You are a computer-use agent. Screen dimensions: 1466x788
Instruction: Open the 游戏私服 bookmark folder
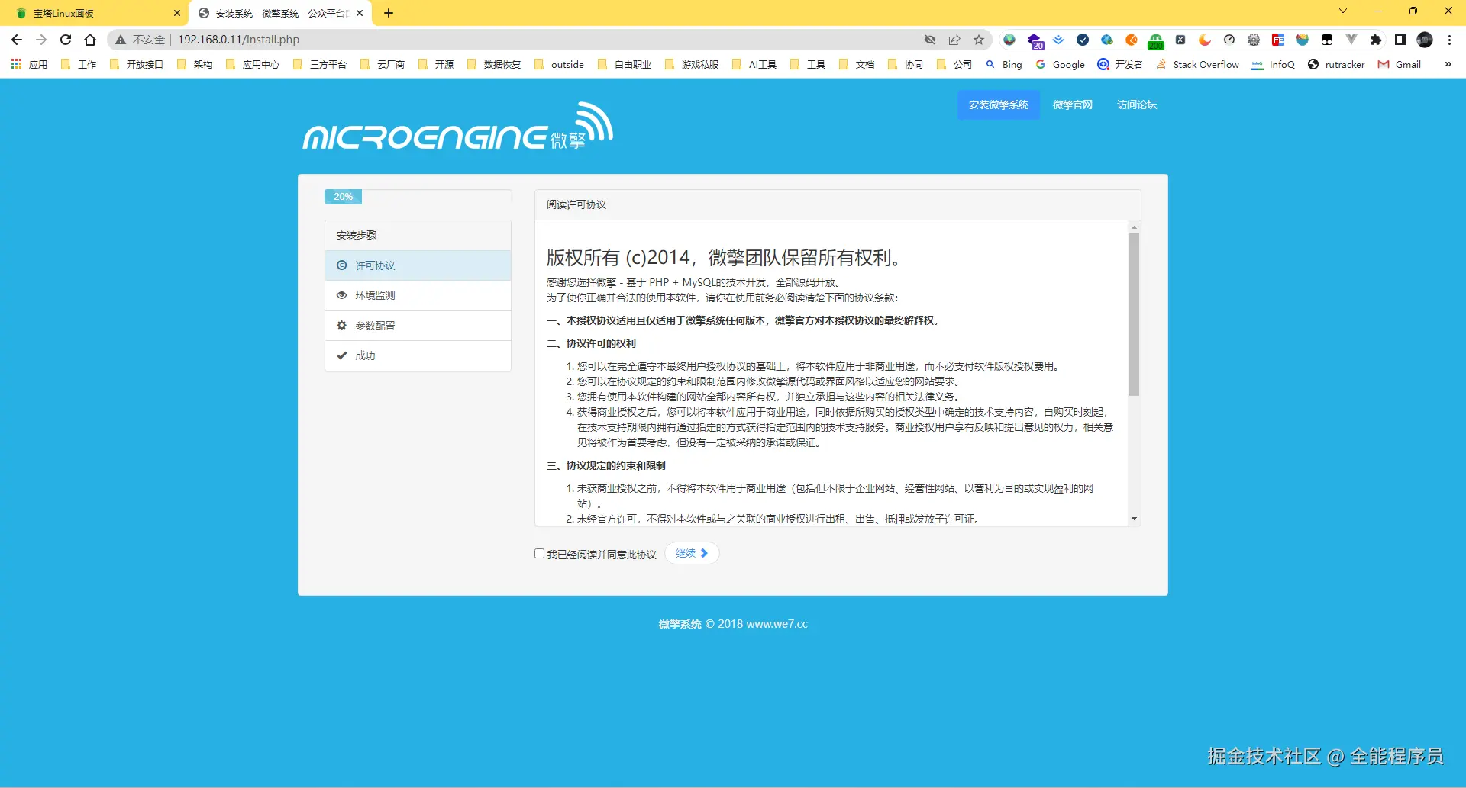pos(692,64)
